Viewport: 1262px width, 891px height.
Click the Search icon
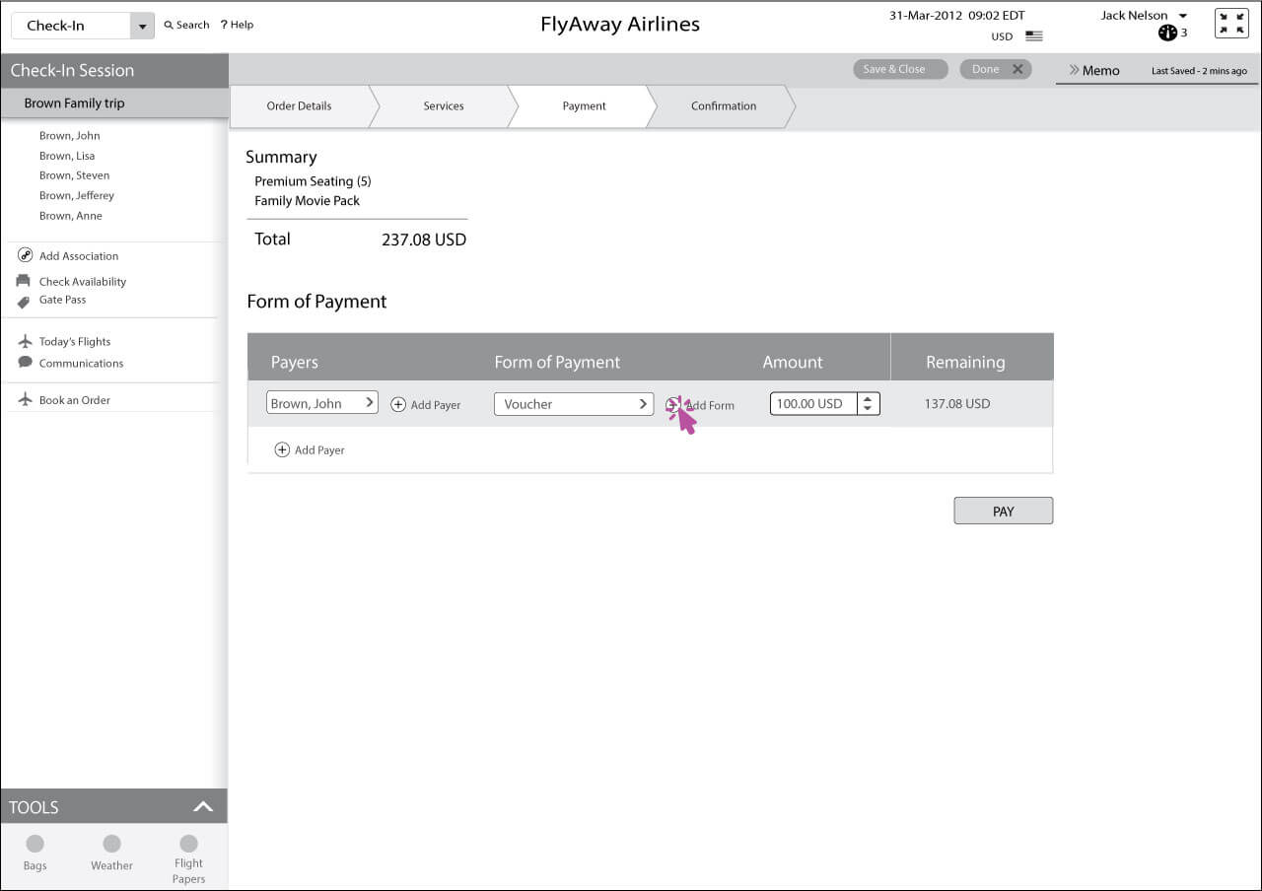[170, 25]
